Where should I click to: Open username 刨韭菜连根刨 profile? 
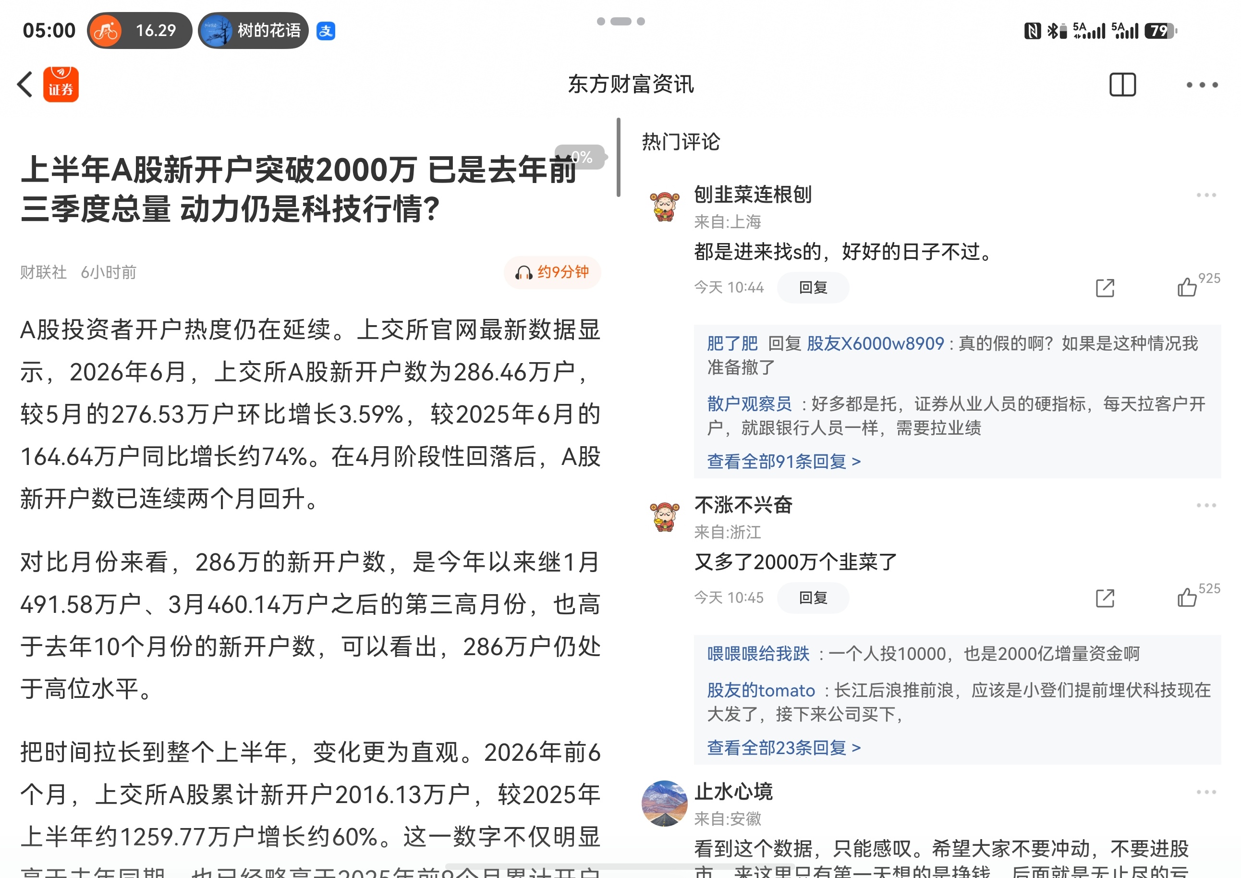(x=753, y=195)
